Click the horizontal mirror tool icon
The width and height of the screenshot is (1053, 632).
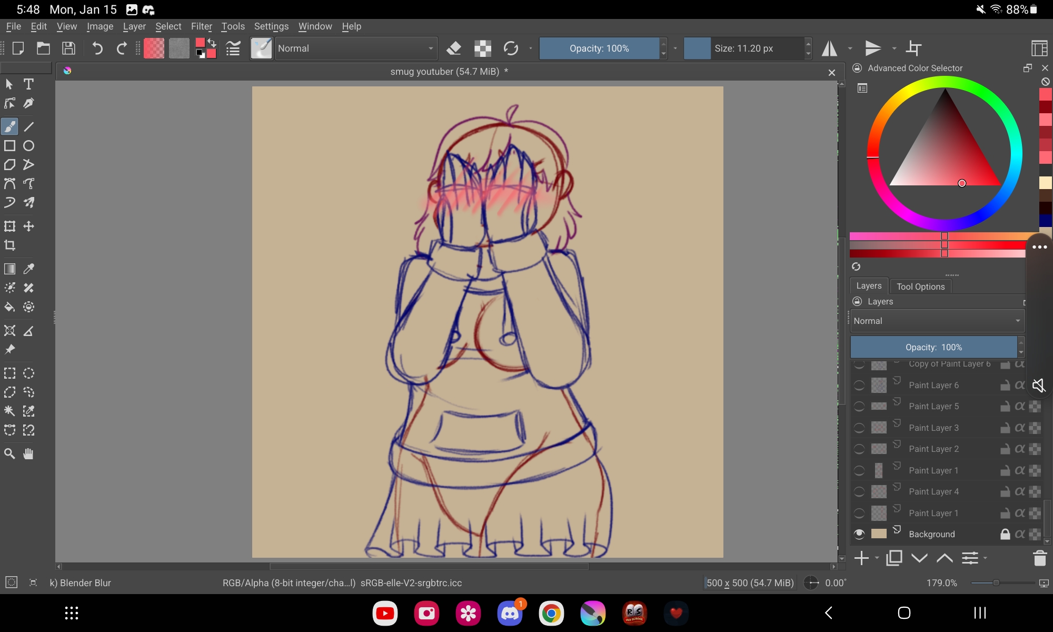tap(830, 48)
